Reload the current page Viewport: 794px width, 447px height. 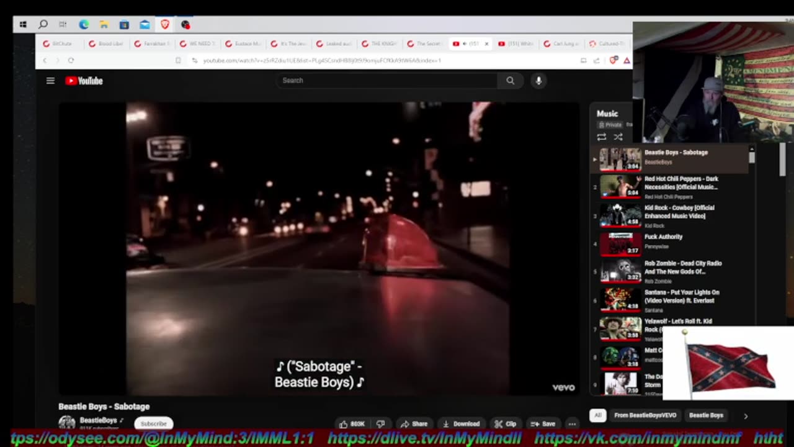[x=71, y=60]
